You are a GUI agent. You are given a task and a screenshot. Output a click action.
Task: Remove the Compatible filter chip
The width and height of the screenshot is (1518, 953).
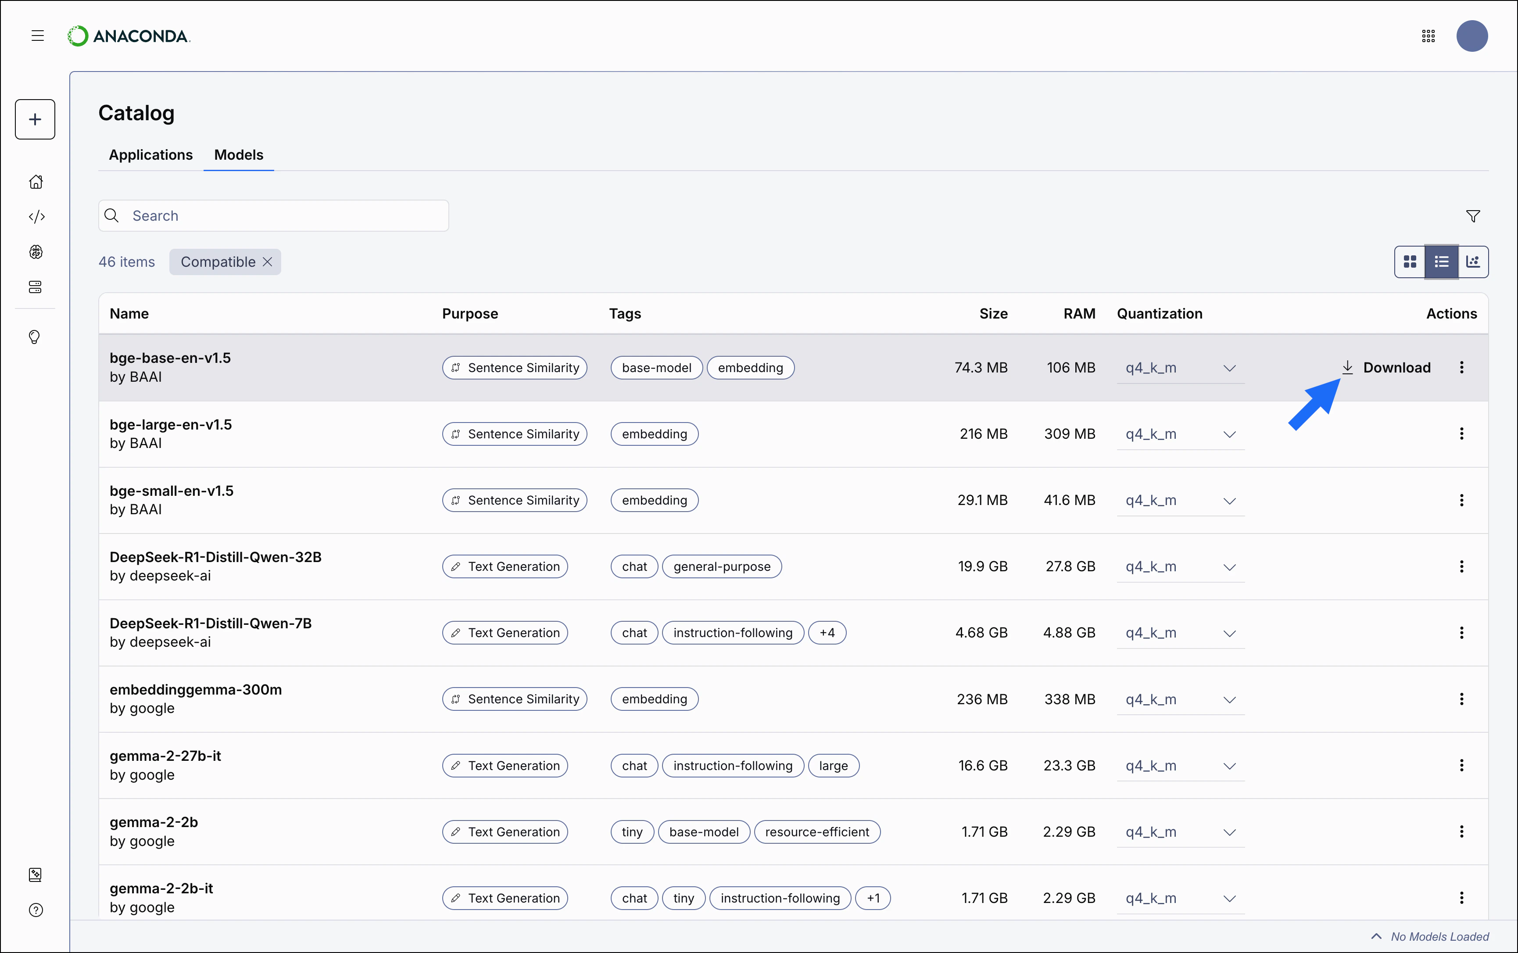coord(267,262)
